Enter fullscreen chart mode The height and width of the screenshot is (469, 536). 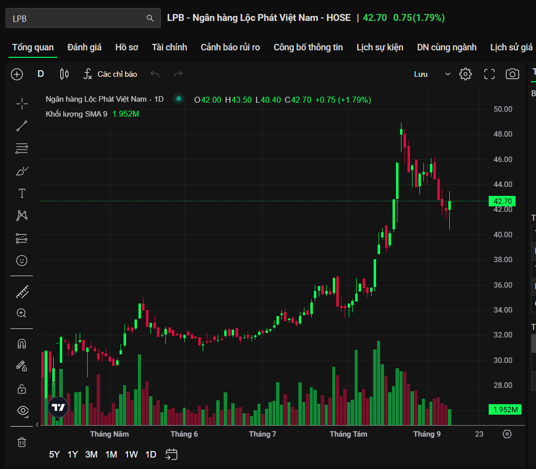coord(489,74)
